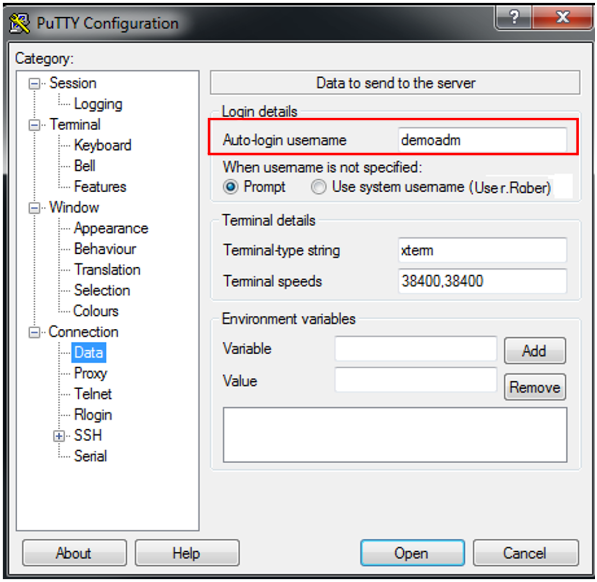Select the Prompt radio button
The width and height of the screenshot is (597, 582).
point(230,187)
